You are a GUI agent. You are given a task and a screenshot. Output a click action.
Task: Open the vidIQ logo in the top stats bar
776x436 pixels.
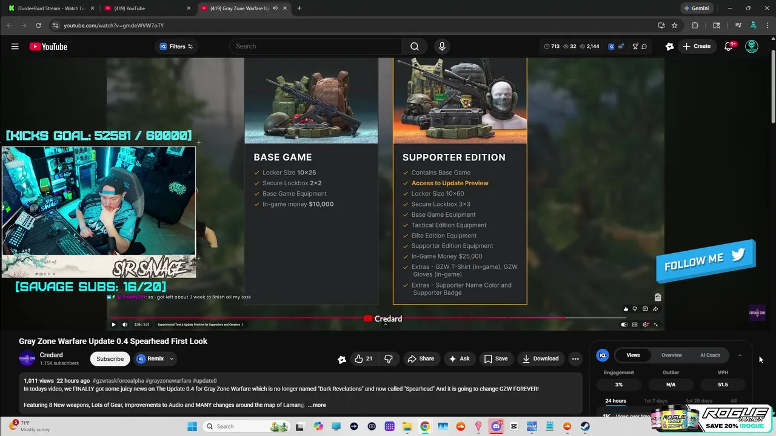(x=611, y=47)
